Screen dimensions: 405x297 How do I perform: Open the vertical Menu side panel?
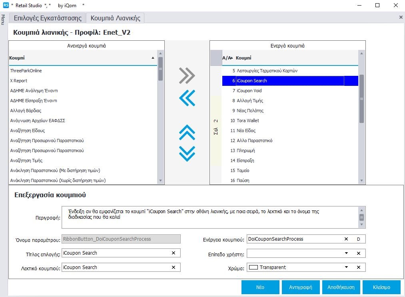click(3, 20)
